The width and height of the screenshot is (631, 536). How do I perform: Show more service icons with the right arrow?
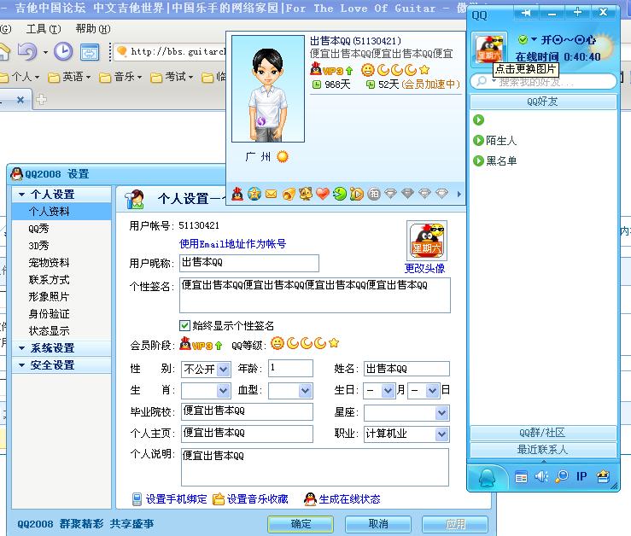[459, 195]
